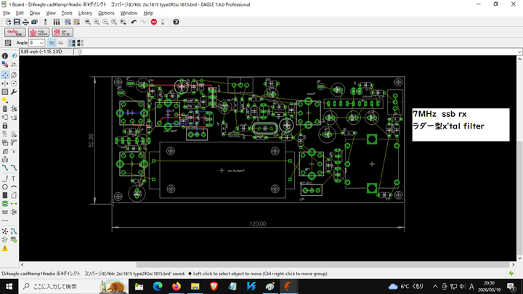Open the grid settings icon

click(7, 43)
